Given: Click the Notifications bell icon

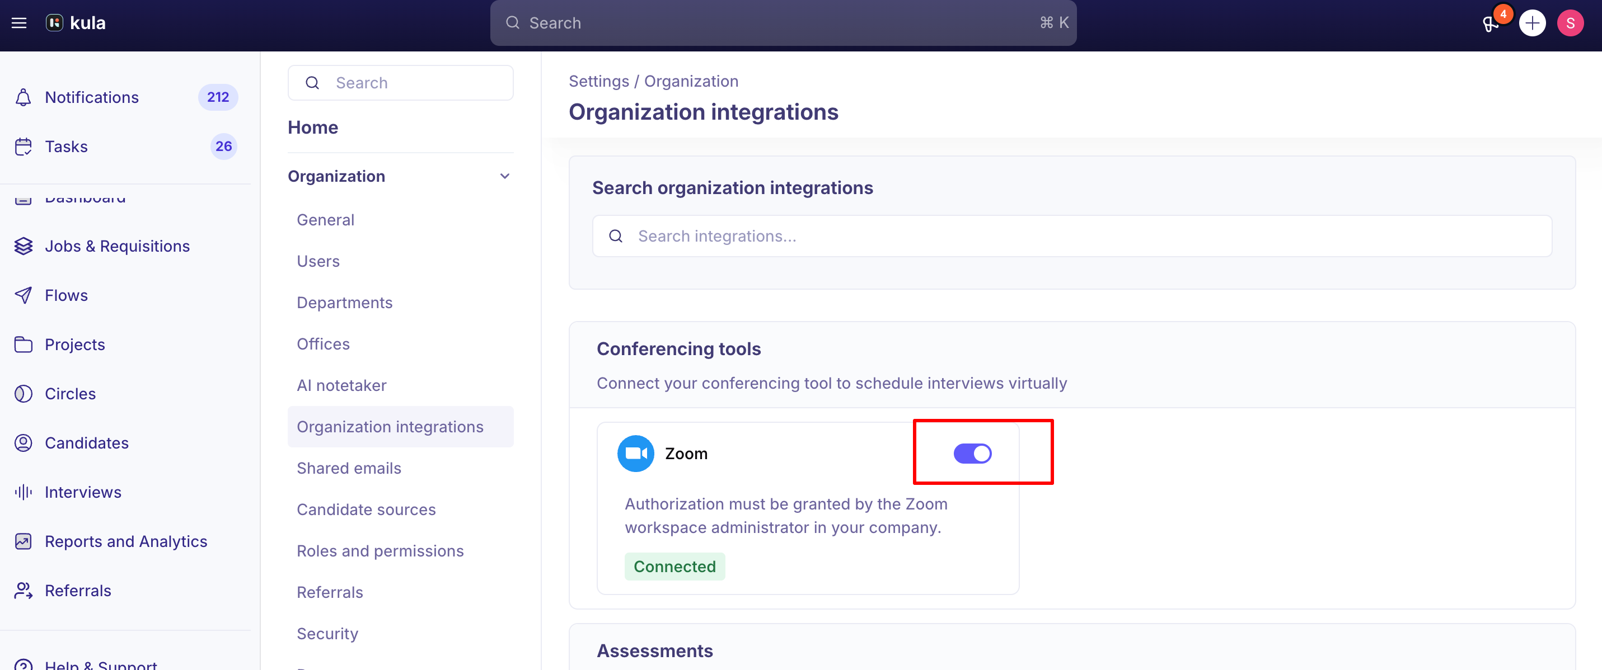Looking at the screenshot, I should click(x=23, y=97).
